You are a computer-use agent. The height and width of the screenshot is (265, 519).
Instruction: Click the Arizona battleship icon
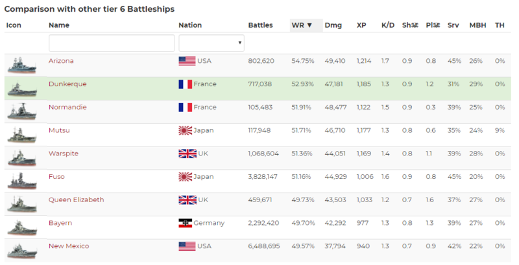(20, 65)
